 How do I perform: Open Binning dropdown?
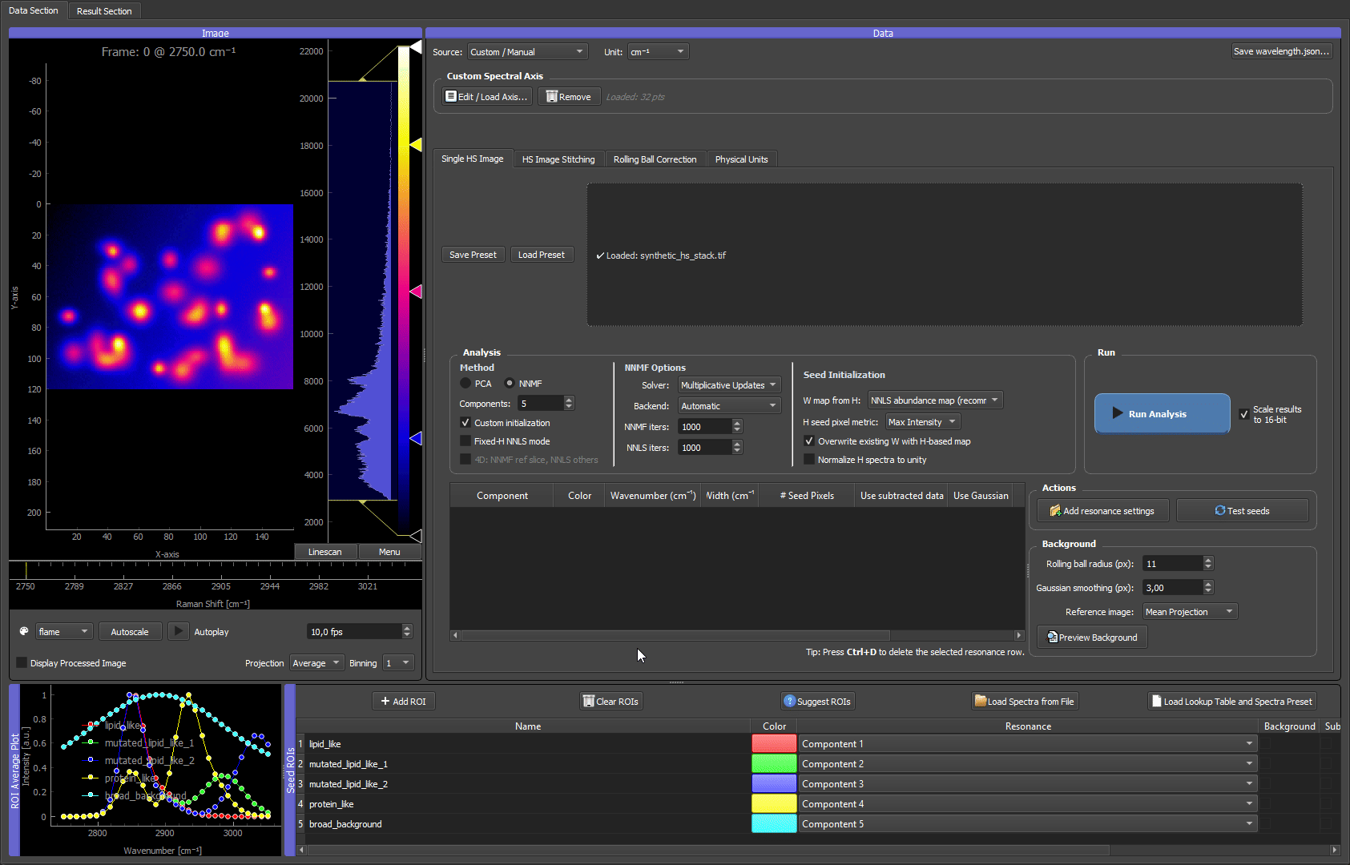pos(398,663)
